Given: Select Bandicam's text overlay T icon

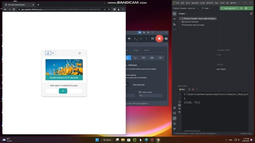Looking at the screenshot, I should (x=146, y=39).
